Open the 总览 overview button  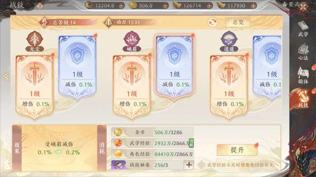[x=238, y=22]
